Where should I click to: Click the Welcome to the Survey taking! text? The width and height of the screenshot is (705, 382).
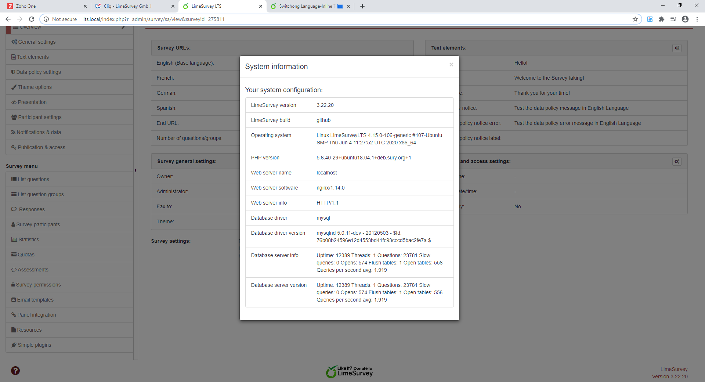click(549, 78)
